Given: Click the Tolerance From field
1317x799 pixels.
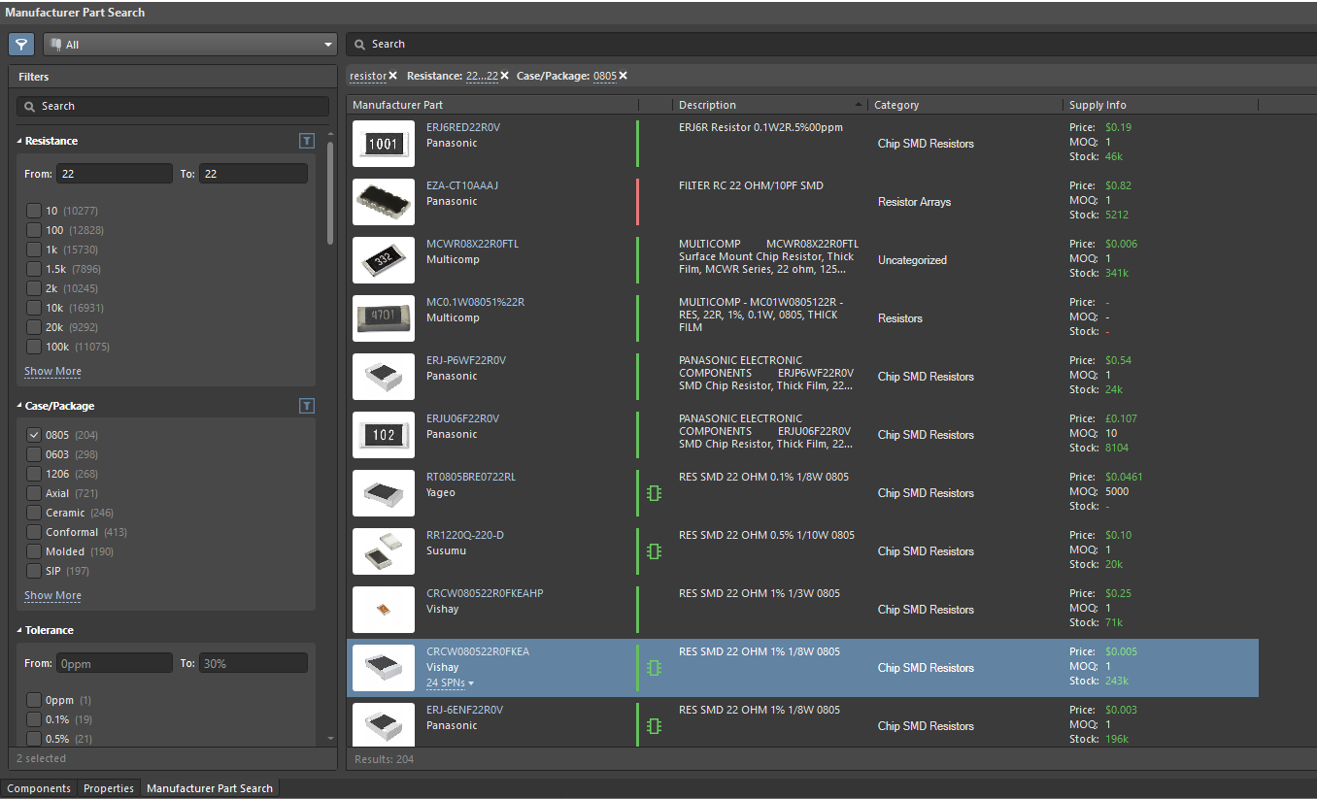Looking at the screenshot, I should click(x=114, y=664).
